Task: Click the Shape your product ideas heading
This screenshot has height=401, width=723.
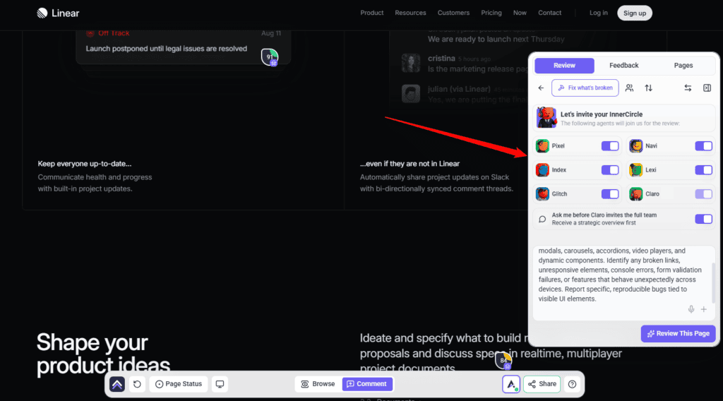Action: pos(103,354)
